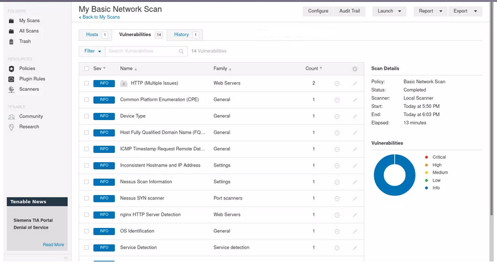Select checkbox for OS Identification row
Image resolution: width=497 pixels, height=277 pixels.
[87, 231]
